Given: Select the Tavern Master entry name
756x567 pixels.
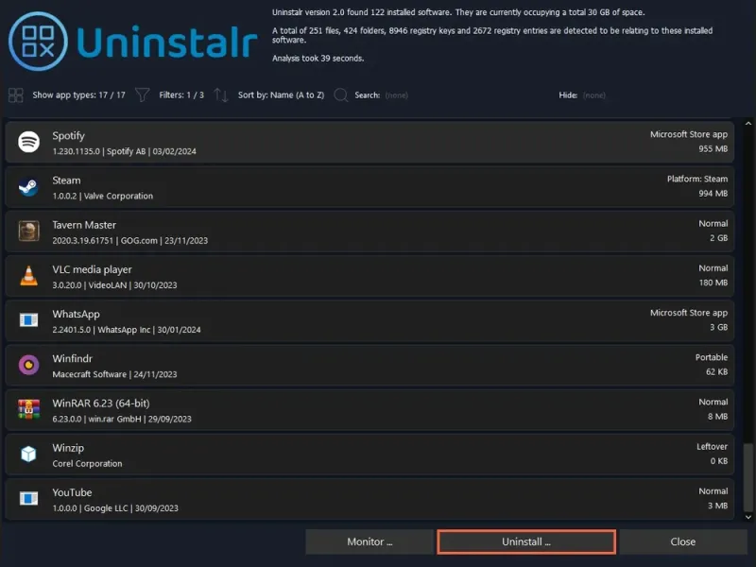Looking at the screenshot, I should [84, 225].
